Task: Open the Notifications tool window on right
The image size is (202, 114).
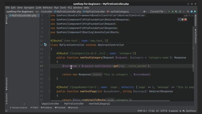Action: (196, 36)
